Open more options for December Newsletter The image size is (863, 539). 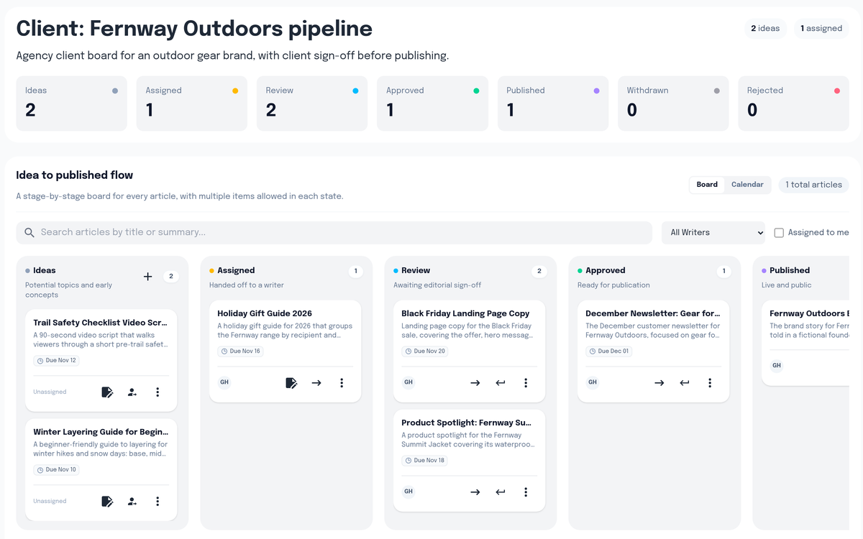(x=710, y=383)
